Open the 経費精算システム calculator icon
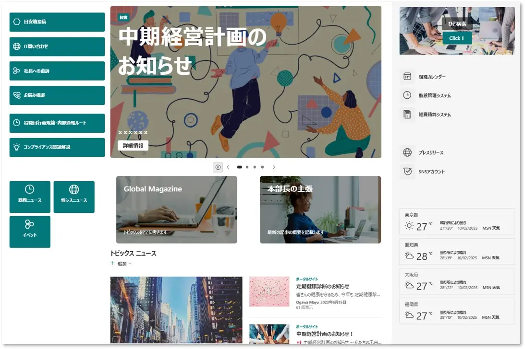Screen dimensions: 525x349 [407, 114]
